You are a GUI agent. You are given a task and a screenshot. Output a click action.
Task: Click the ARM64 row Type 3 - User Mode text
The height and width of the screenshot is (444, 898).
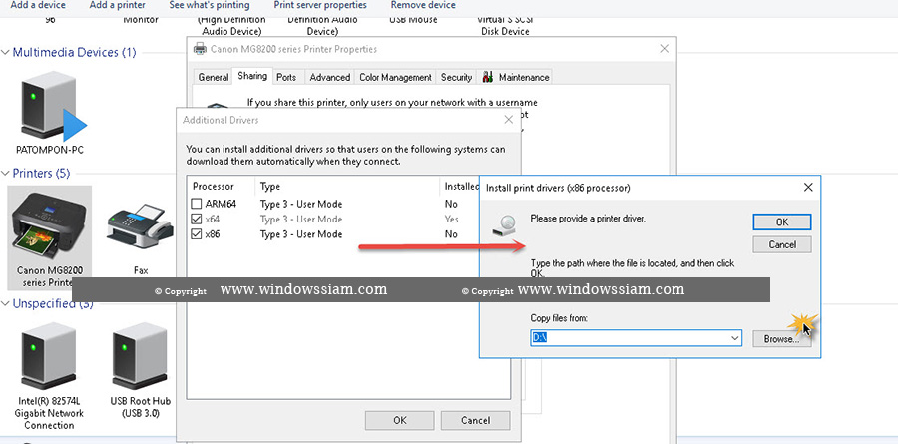[x=301, y=204]
